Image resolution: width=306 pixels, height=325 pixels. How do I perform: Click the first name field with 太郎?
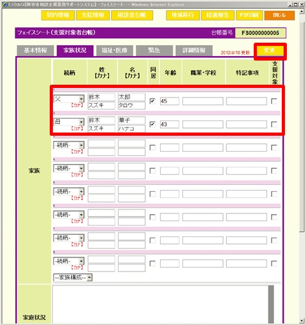(x=132, y=97)
